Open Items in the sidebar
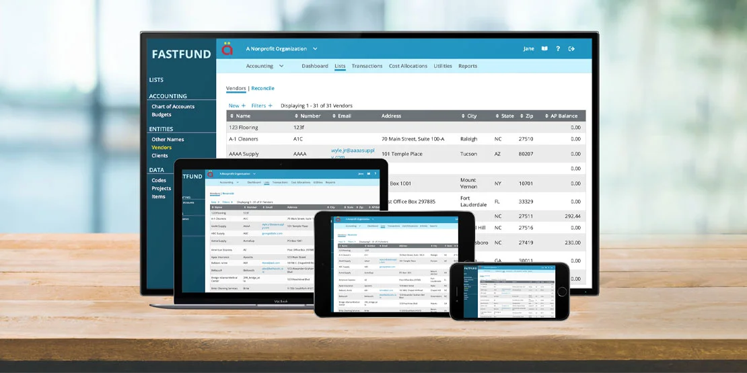 [x=158, y=196]
